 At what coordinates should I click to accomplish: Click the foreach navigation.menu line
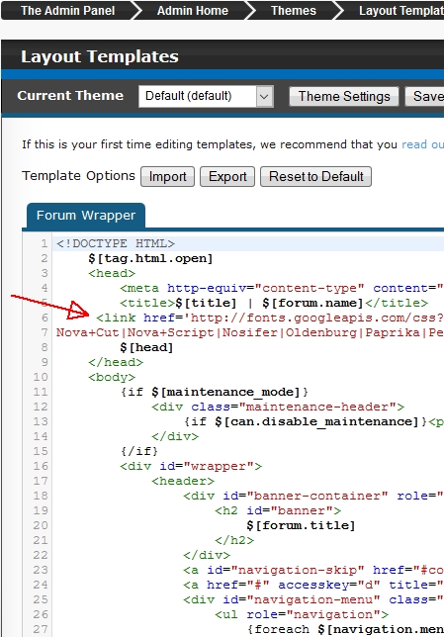tap(345, 629)
